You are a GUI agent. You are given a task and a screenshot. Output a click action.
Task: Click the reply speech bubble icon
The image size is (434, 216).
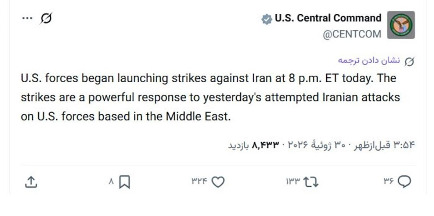click(404, 182)
